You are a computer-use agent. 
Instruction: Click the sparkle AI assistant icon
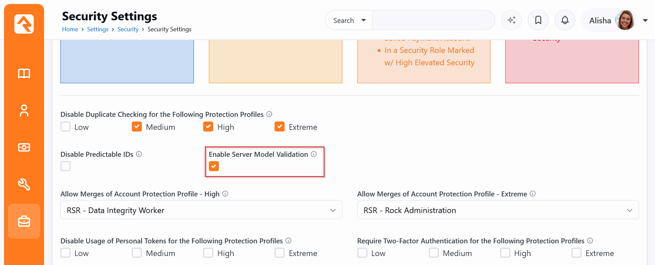pos(512,20)
